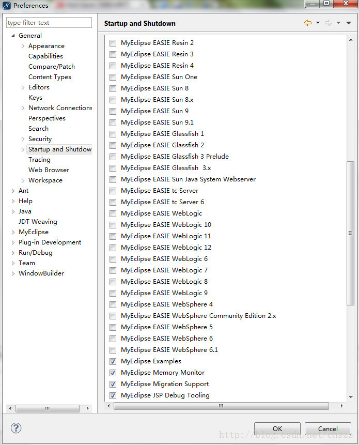This screenshot has height=445, width=359.
Task: Select Help in the preferences tree
Action: coord(25,201)
